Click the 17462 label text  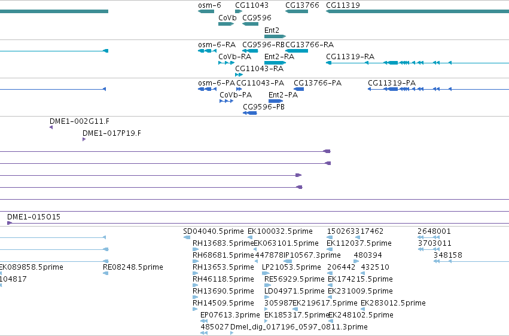(x=371, y=231)
